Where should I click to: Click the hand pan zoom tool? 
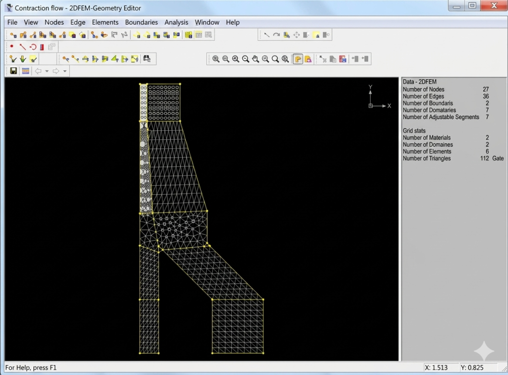click(x=255, y=59)
